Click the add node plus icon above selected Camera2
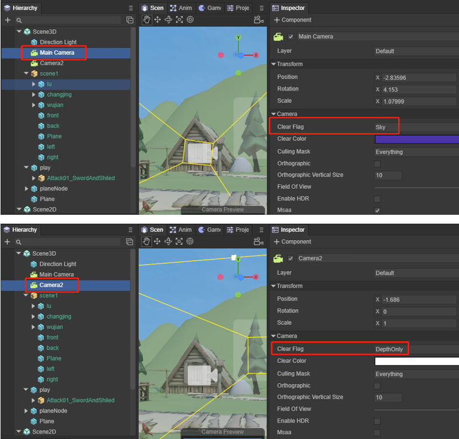This screenshot has height=439, width=459. pos(8,242)
